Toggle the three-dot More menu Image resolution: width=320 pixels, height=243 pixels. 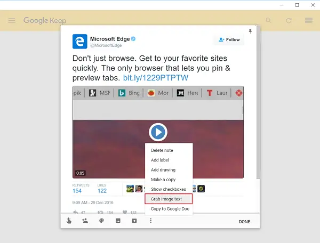pyautogui.click(x=150, y=221)
